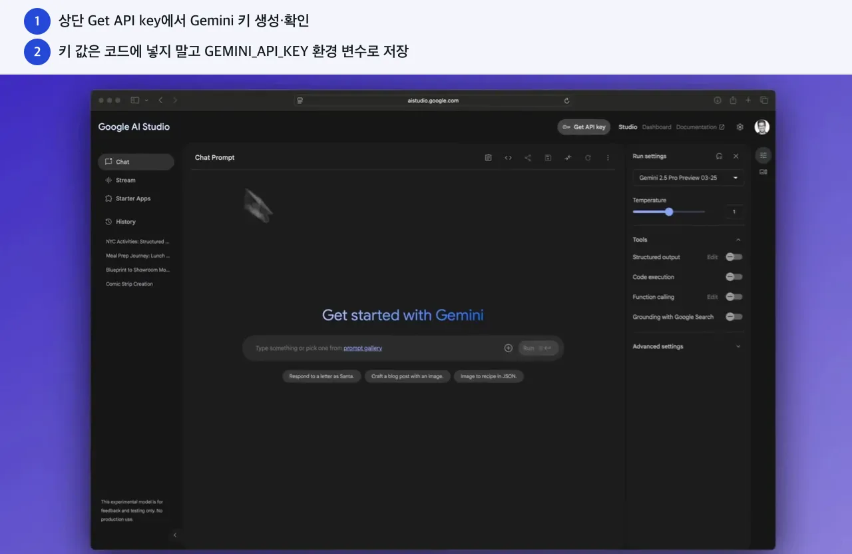Collapse the left sidebar with chevron
This screenshot has height=554, width=852.
coord(175,535)
